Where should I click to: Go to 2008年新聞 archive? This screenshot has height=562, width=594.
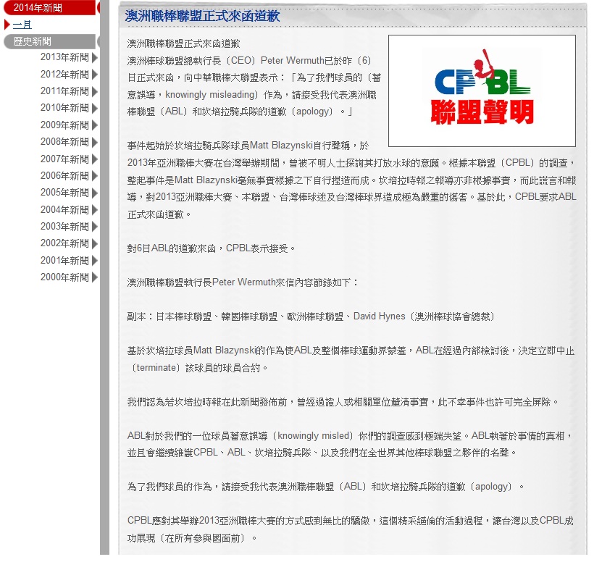(64, 142)
